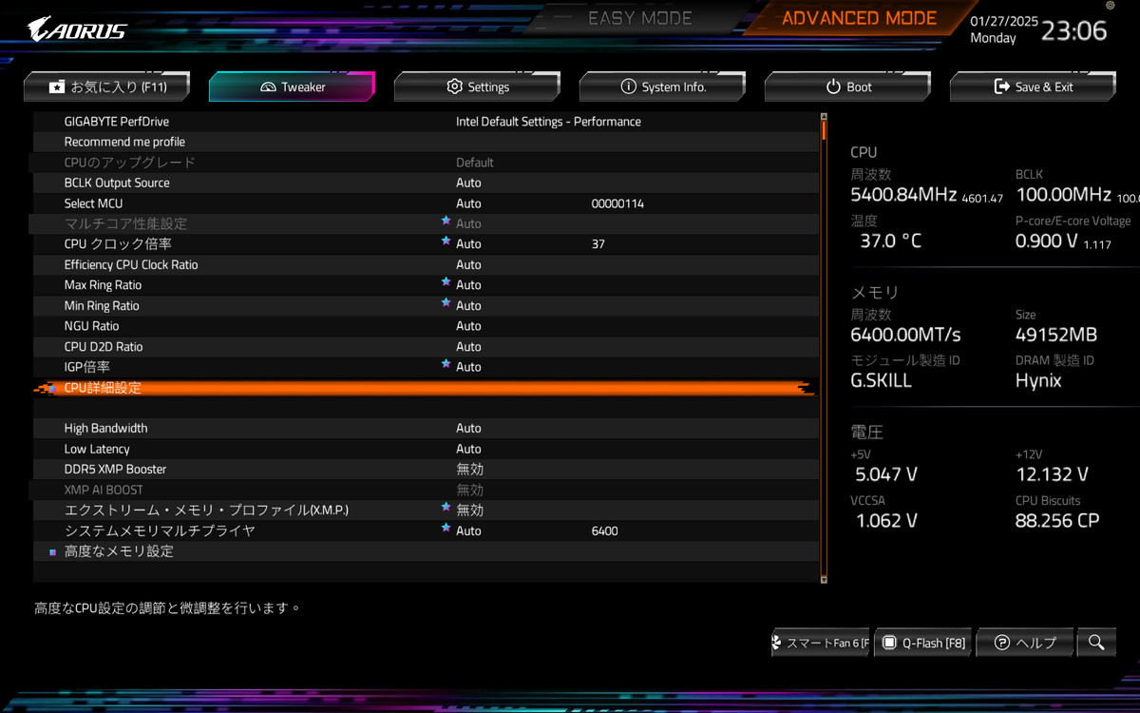Click memory frequency 6400.00MT/s reading
Image resolution: width=1140 pixels, height=713 pixels.
pyautogui.click(x=905, y=335)
